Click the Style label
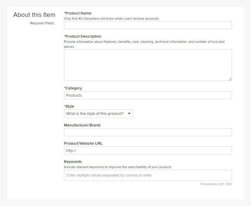The height and width of the screenshot is (206, 251). coord(69,106)
